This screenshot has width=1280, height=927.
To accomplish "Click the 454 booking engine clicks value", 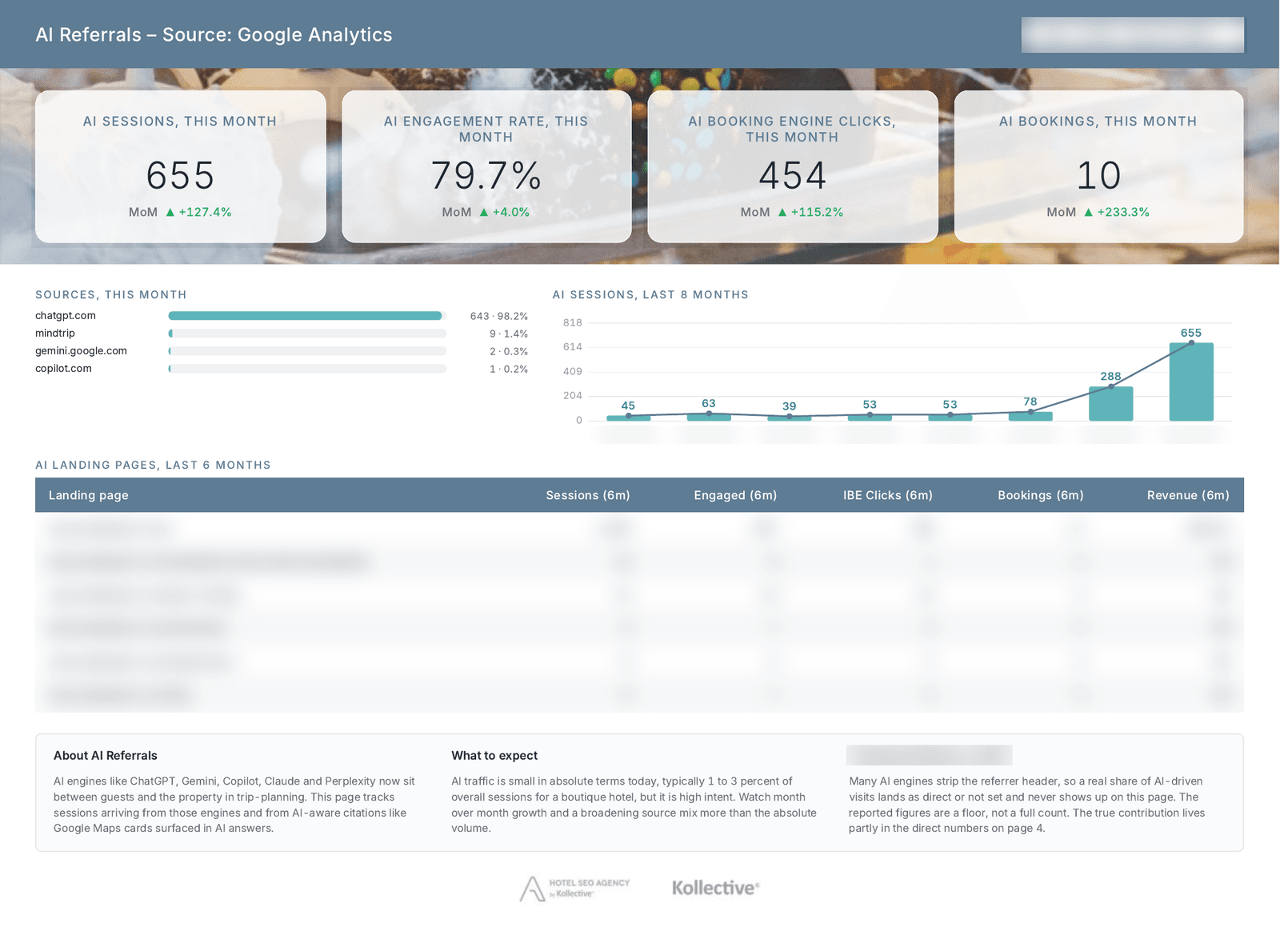I will (x=792, y=175).
